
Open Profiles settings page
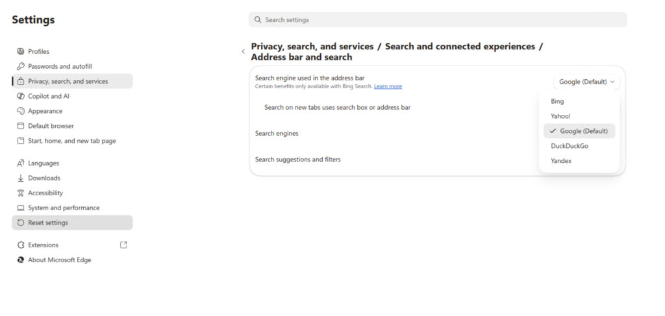72,51
